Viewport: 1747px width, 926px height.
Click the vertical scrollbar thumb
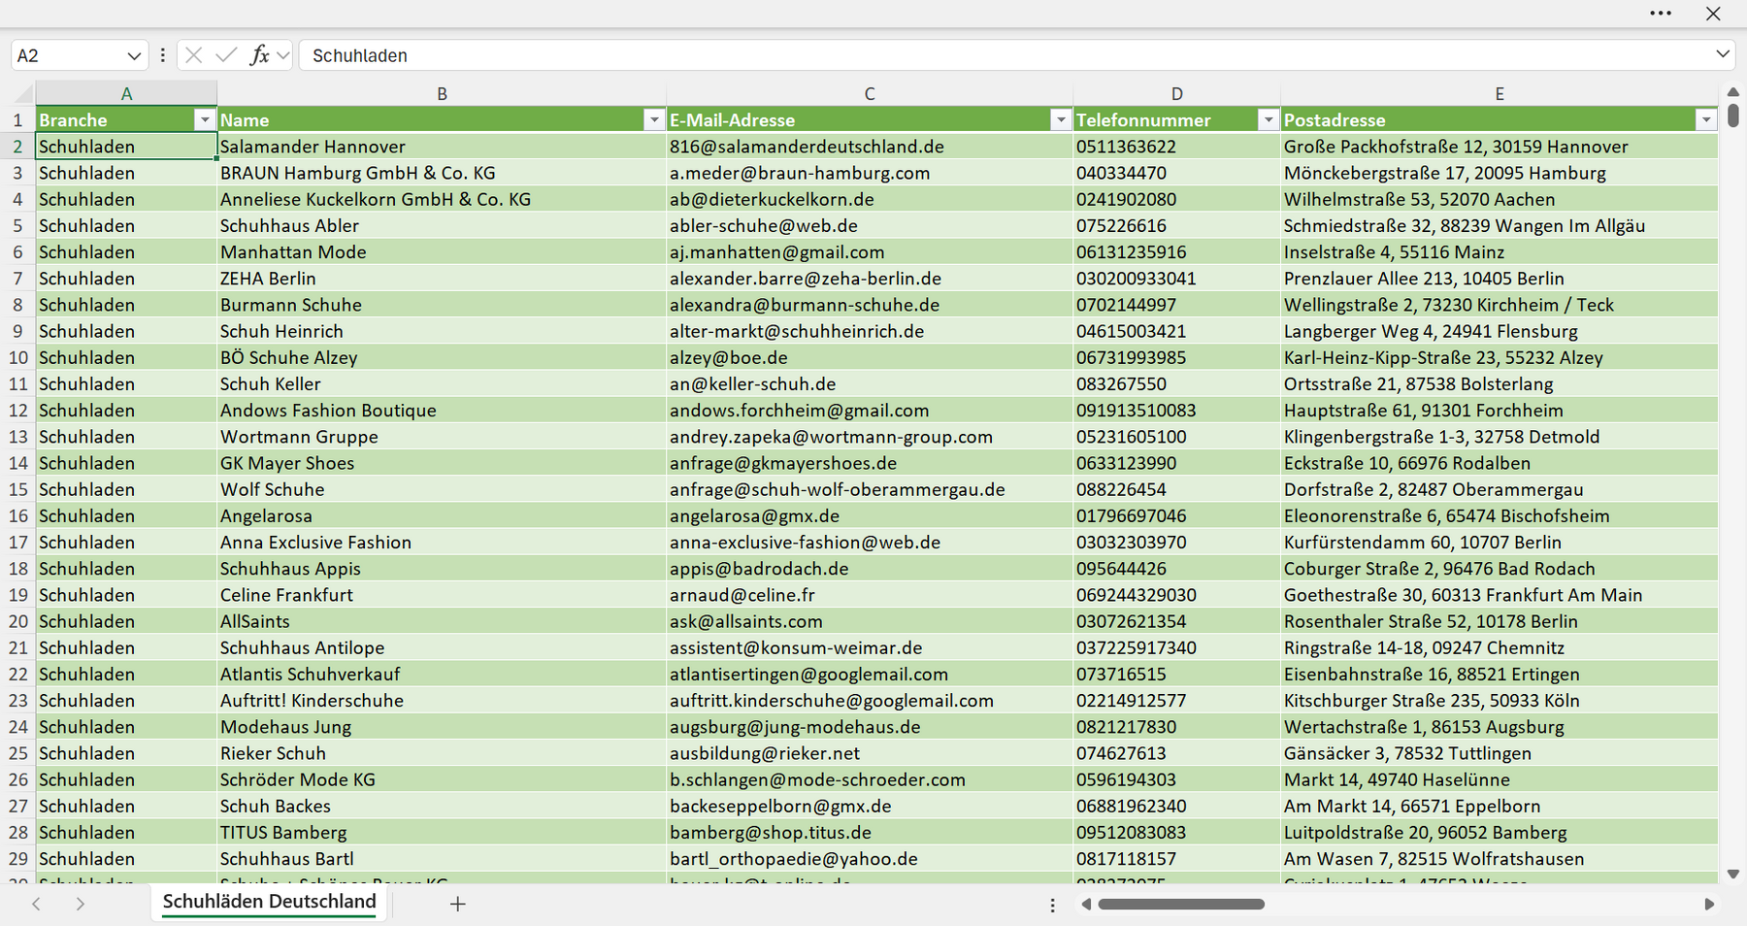[1733, 116]
